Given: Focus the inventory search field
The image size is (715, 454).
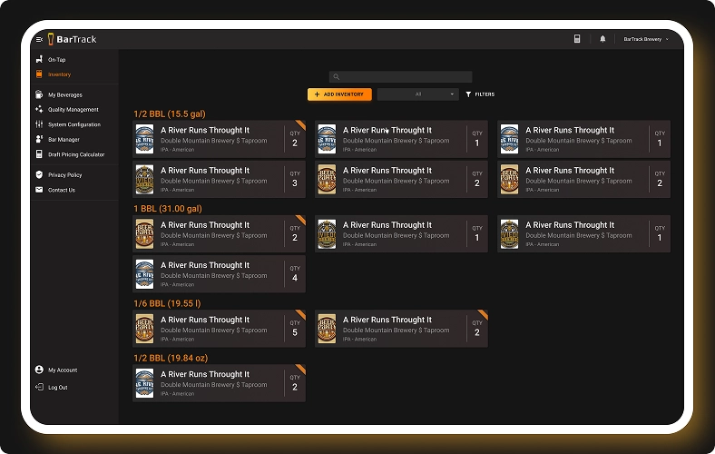Looking at the screenshot, I should [x=400, y=76].
